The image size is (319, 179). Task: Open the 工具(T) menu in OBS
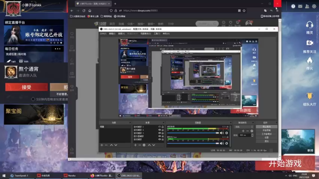point(157,34)
